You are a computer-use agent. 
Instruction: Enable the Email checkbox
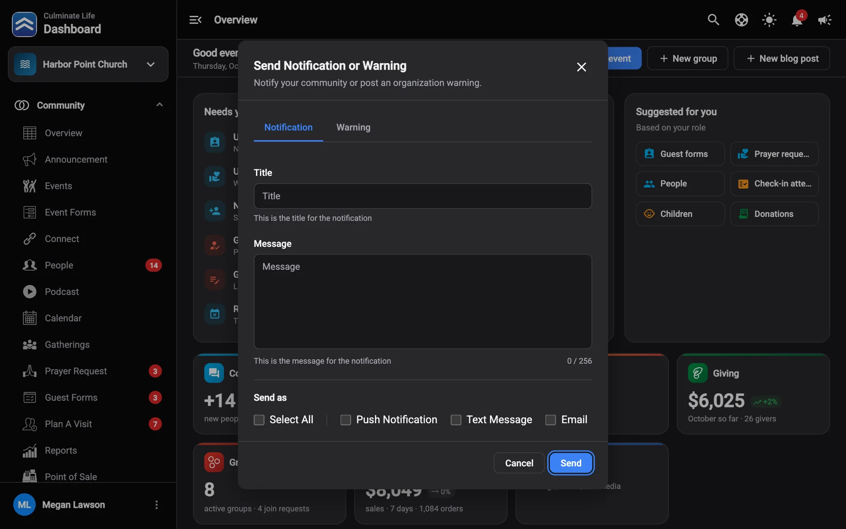551,420
